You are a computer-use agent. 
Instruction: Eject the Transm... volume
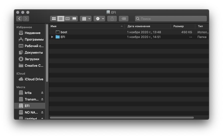pyautogui.click(x=42, y=99)
